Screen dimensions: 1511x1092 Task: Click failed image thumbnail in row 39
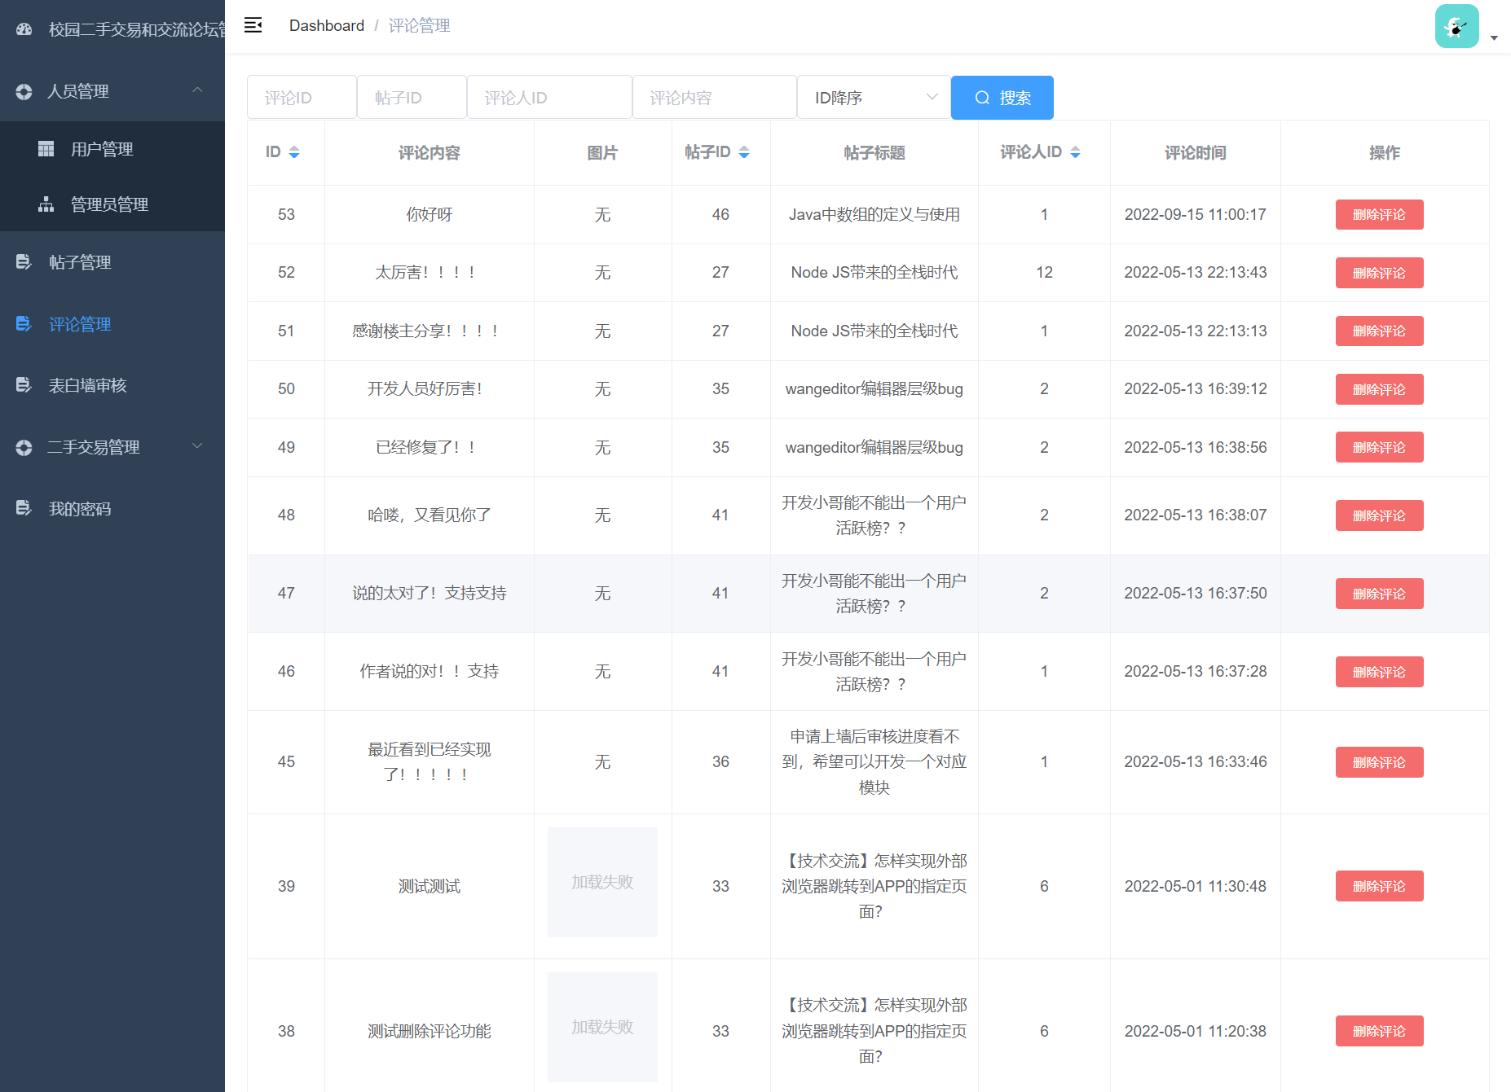(602, 882)
